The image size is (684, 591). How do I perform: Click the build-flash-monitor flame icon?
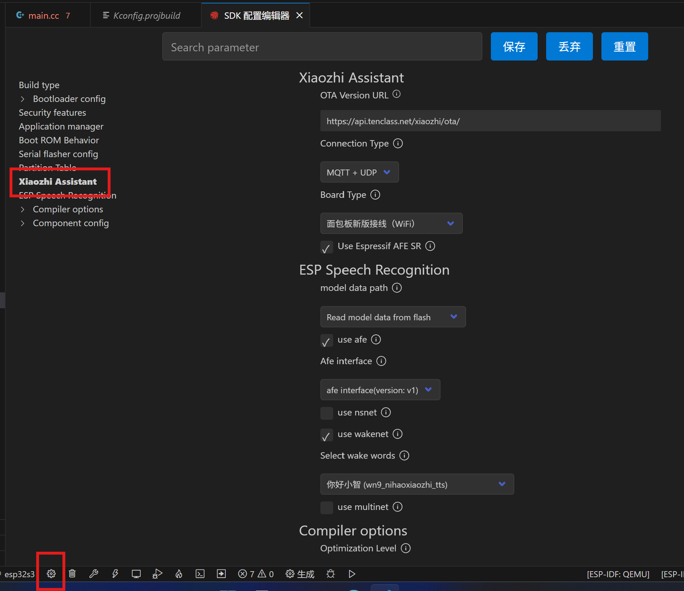tap(179, 574)
